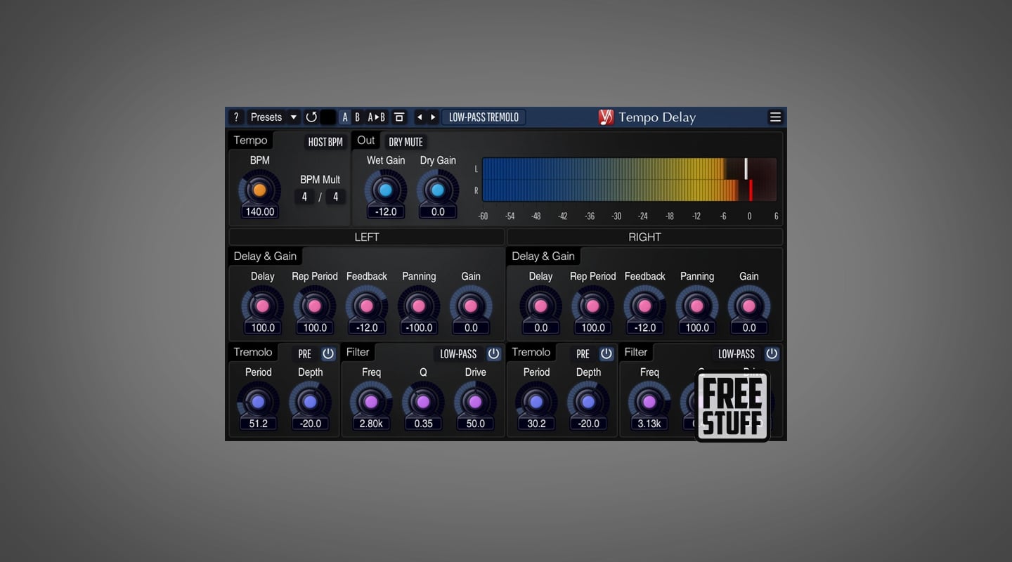The image size is (1012, 562).
Task: Toggle the DRY MUTE button
Action: pos(406,142)
